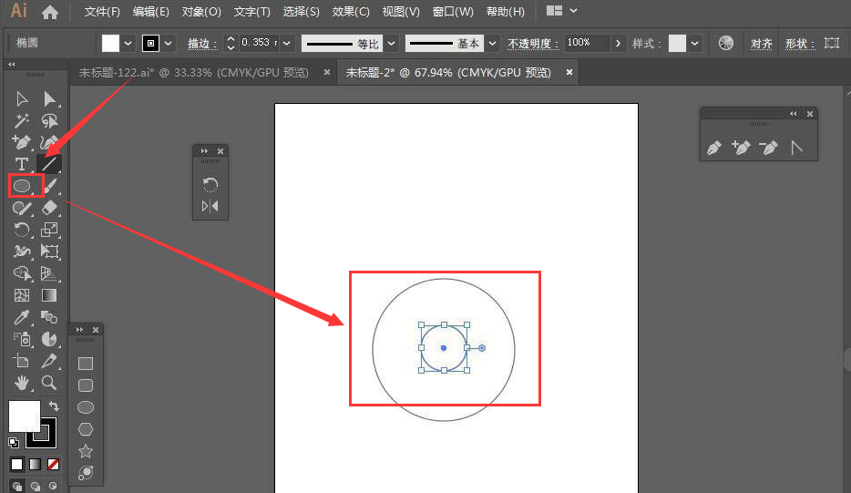
Task: Click Reflect tool in small floating panel
Action: (x=210, y=206)
